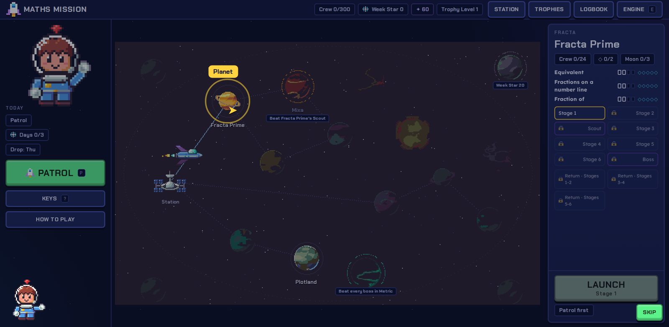Click the Trophy Level 1 badge

pyautogui.click(x=460, y=9)
